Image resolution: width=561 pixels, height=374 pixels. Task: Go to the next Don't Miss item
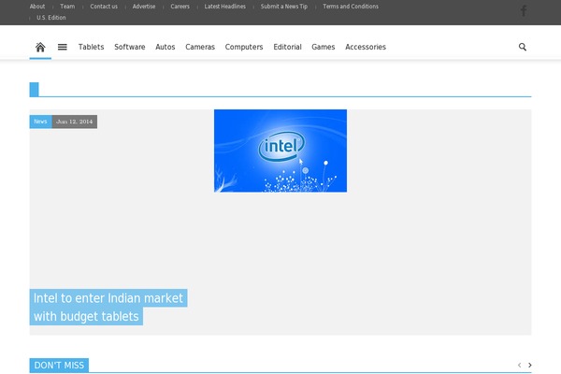530,365
